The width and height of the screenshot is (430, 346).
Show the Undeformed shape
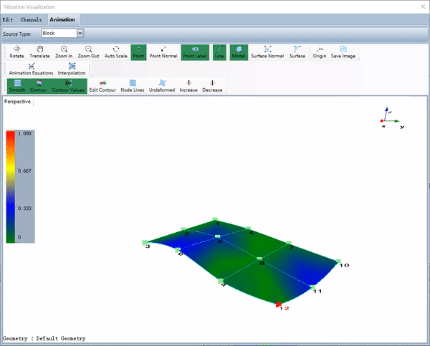162,86
